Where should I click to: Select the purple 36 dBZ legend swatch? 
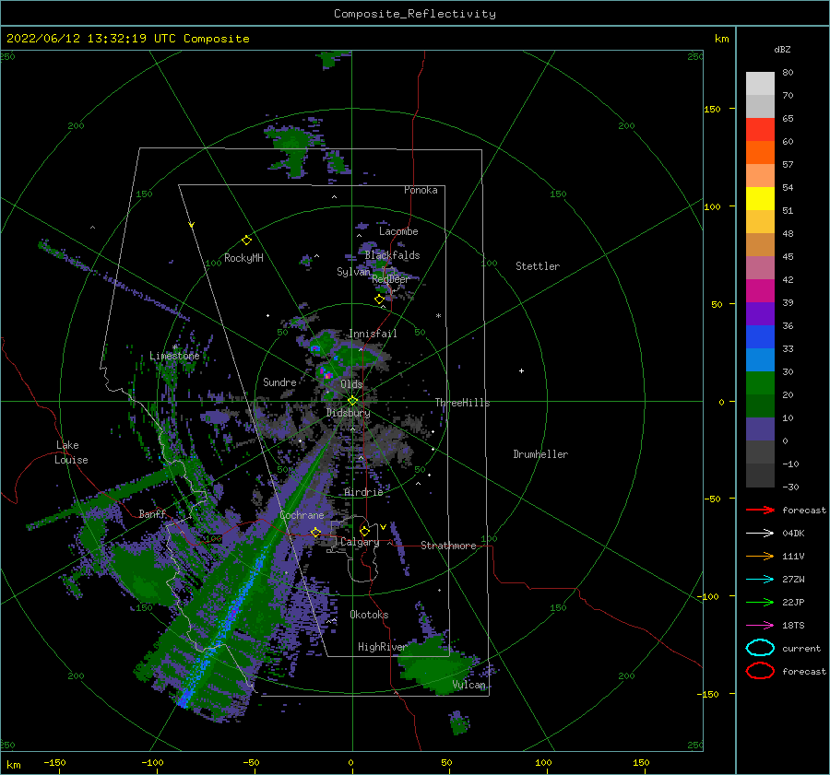760,313
